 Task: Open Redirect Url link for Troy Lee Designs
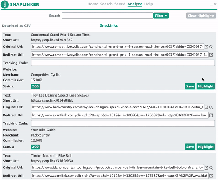(x=211, y=115)
